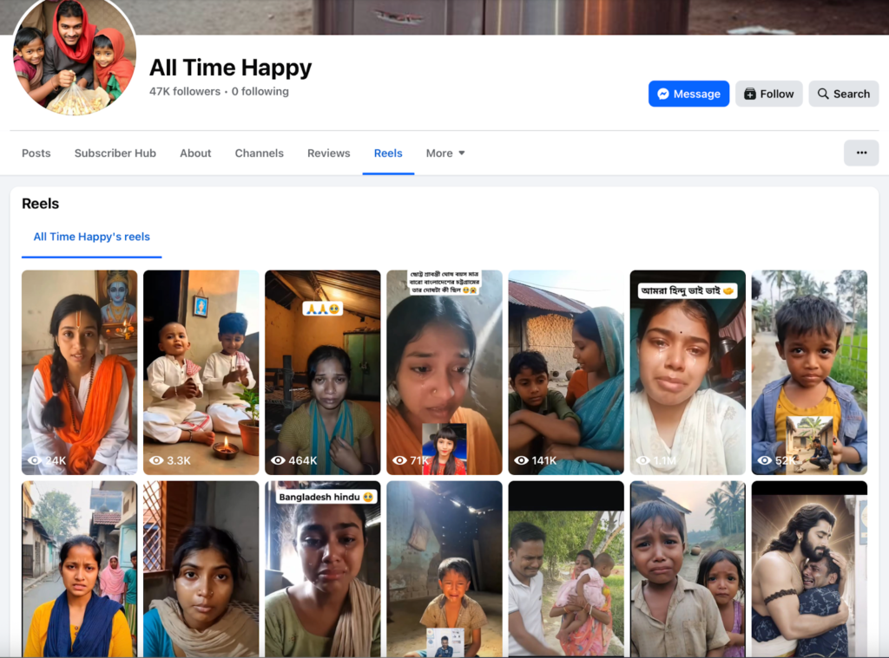Click the Follow button plus icon

tap(750, 94)
